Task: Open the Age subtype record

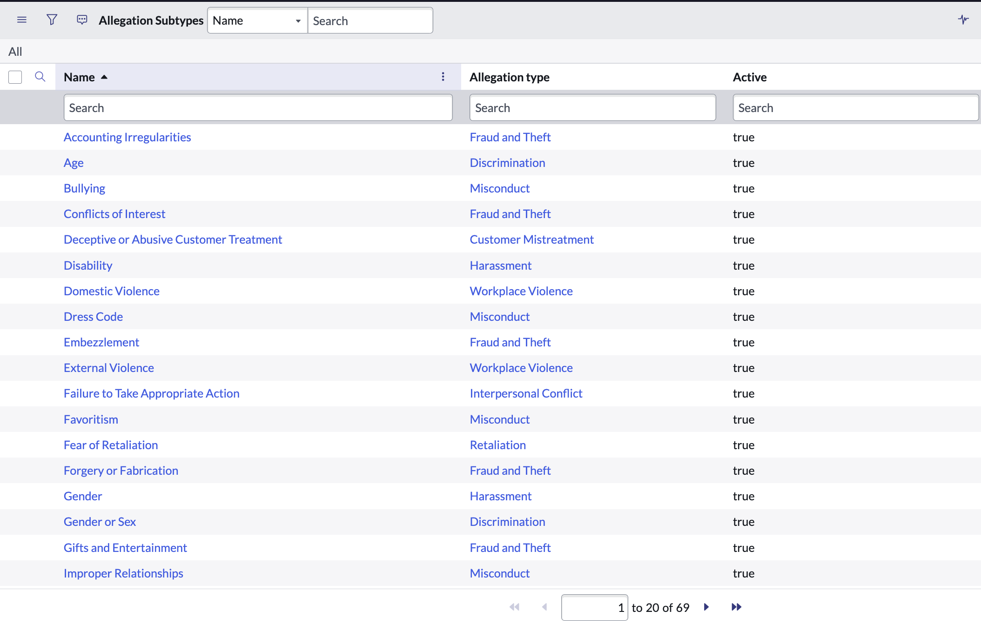Action: [x=74, y=163]
